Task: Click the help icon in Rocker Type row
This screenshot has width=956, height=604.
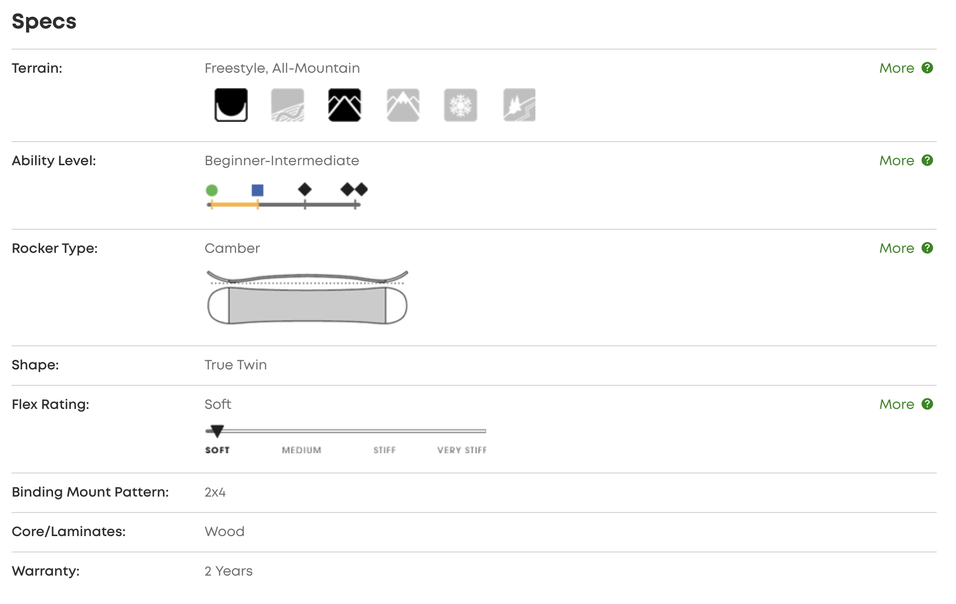Action: click(927, 248)
